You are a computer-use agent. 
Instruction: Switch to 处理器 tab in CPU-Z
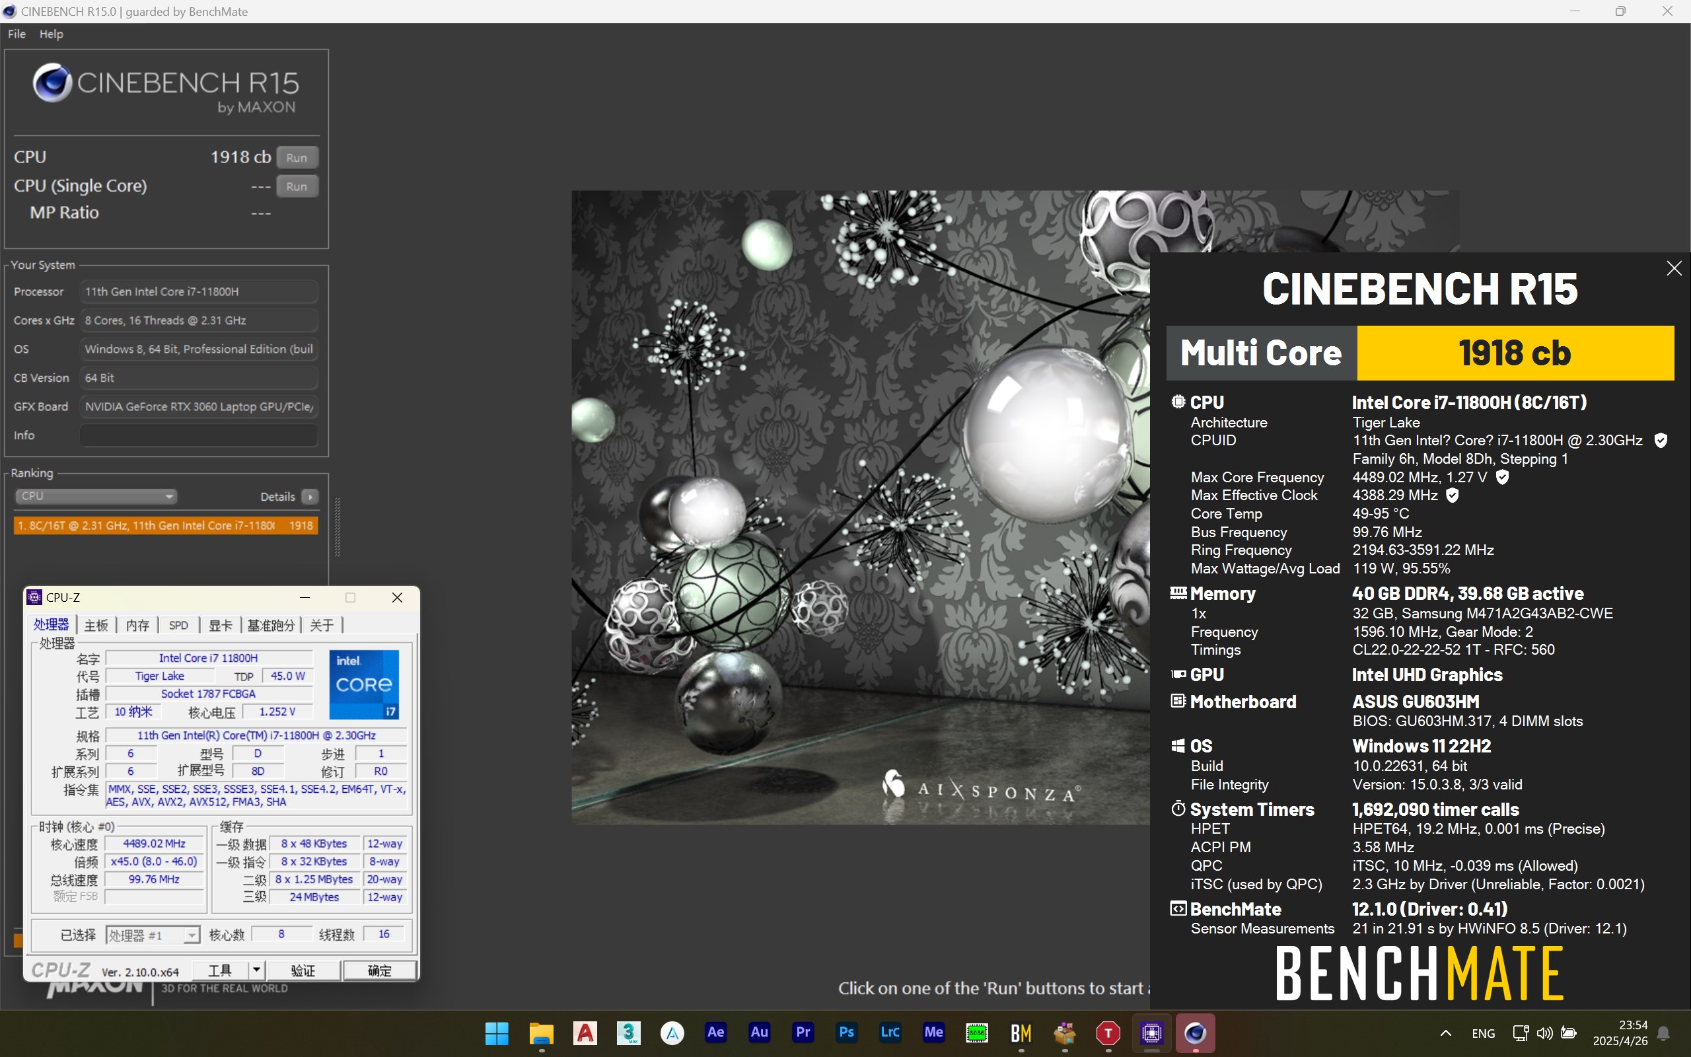[x=52, y=624]
